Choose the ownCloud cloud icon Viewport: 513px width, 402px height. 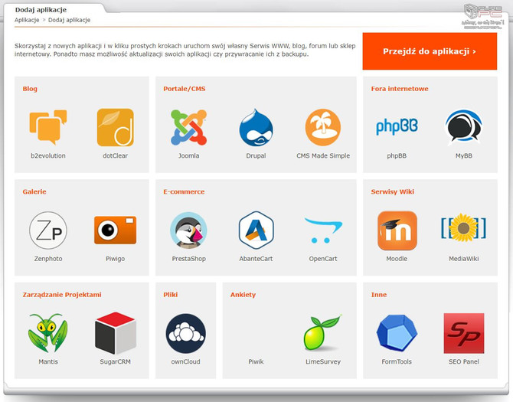(x=185, y=333)
